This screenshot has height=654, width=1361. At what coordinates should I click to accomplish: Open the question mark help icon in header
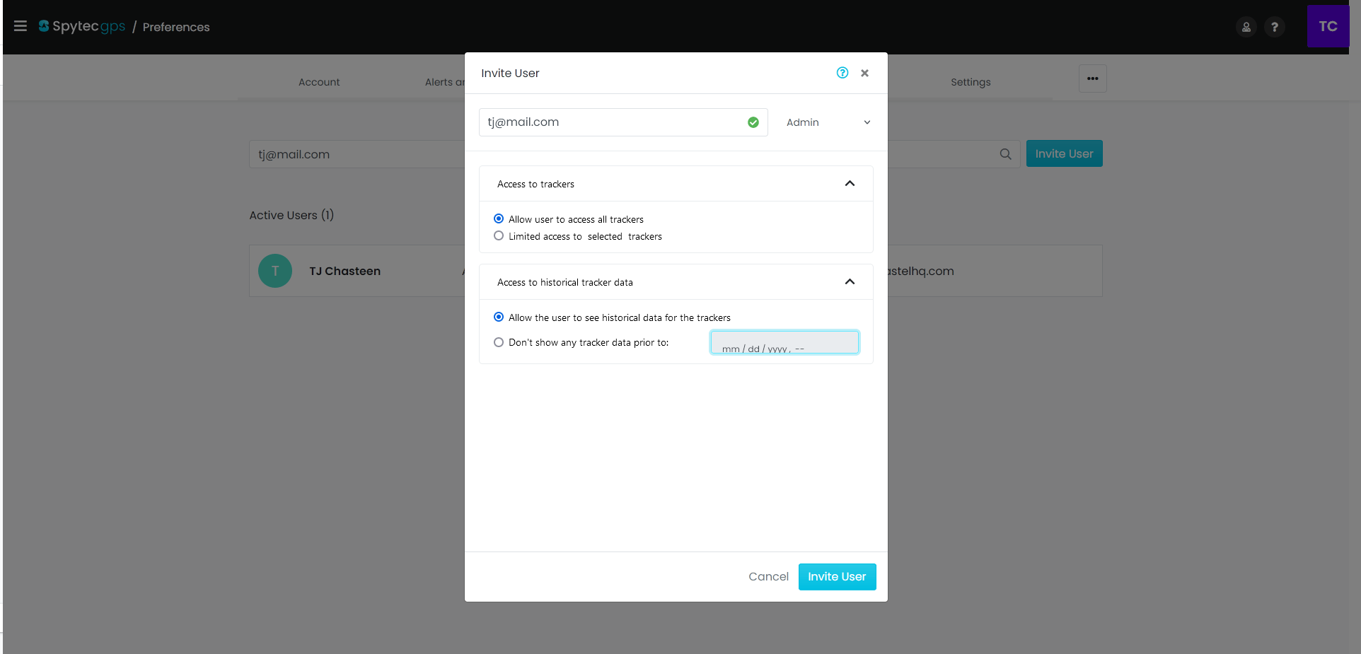[1275, 27]
